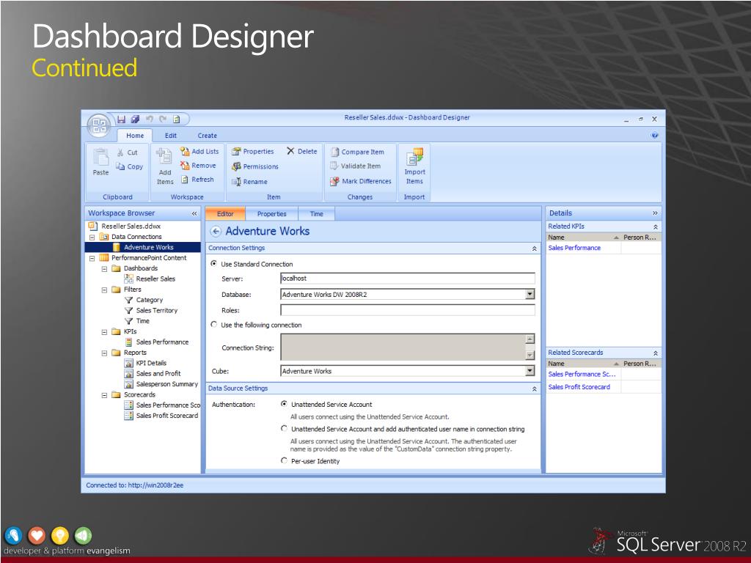
Task: Click the Refresh icon in quick access toolbar
Action: tap(176, 119)
